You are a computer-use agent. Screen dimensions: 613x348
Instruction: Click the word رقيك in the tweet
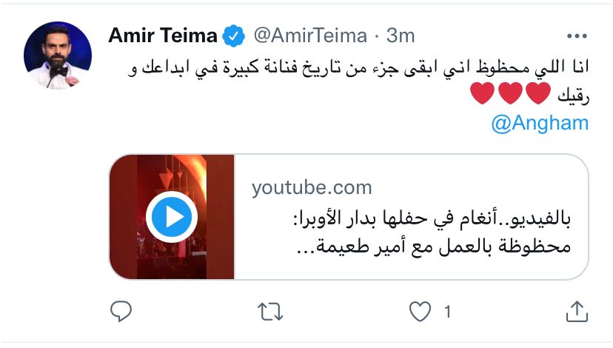[x=571, y=95]
